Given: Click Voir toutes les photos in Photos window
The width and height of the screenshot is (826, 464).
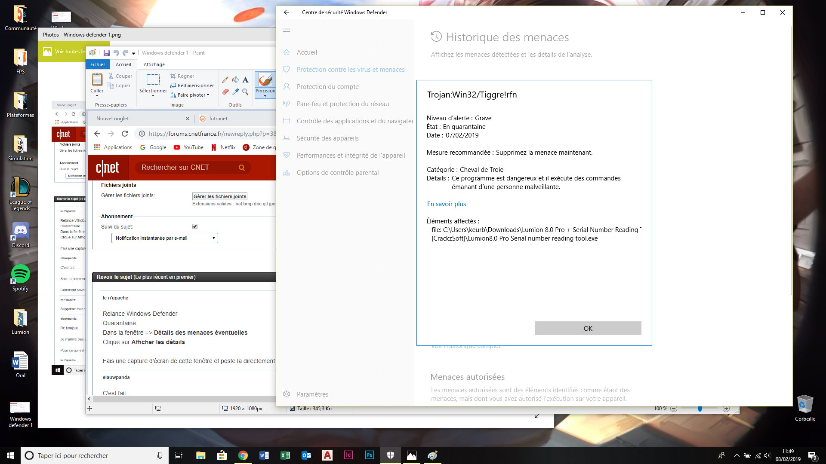Looking at the screenshot, I should 64,52.
